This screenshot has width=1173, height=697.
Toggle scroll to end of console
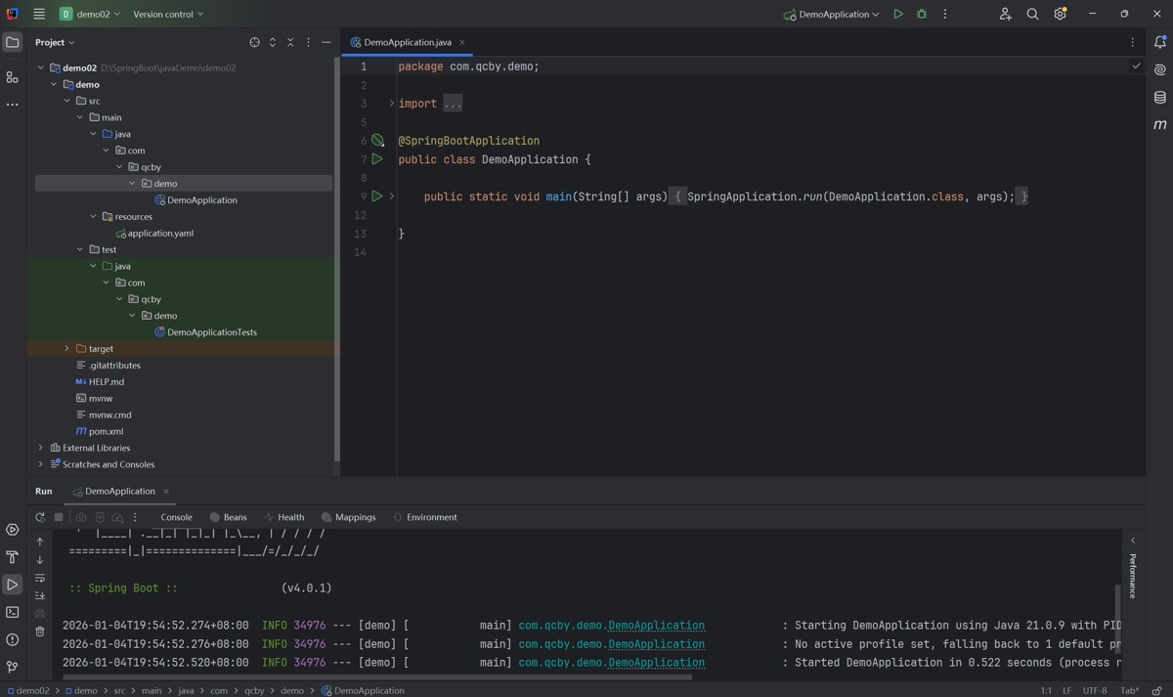(40, 595)
